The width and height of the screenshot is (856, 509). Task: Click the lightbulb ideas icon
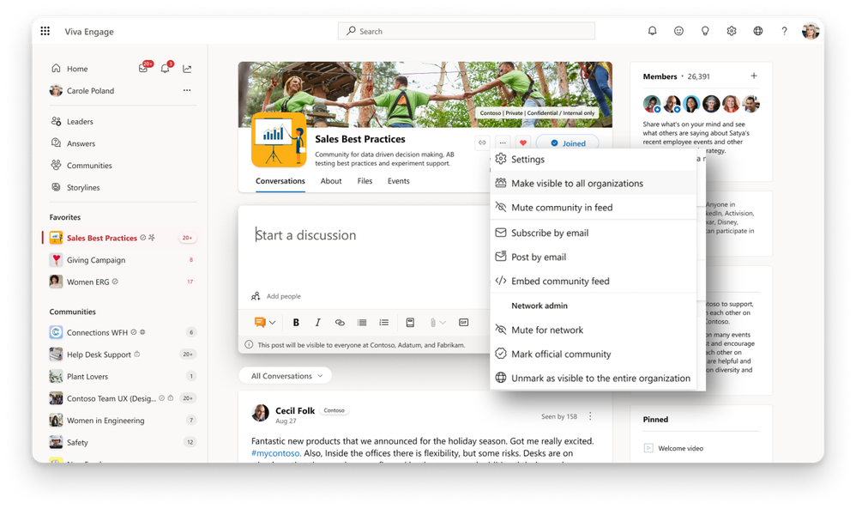pos(705,31)
